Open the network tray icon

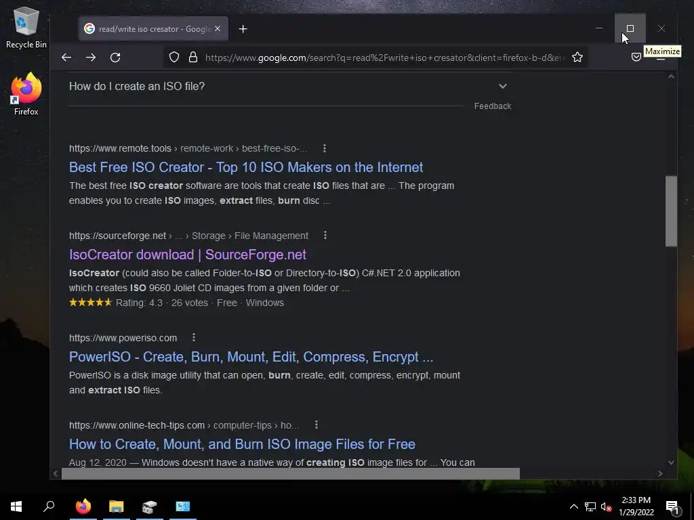point(590,506)
